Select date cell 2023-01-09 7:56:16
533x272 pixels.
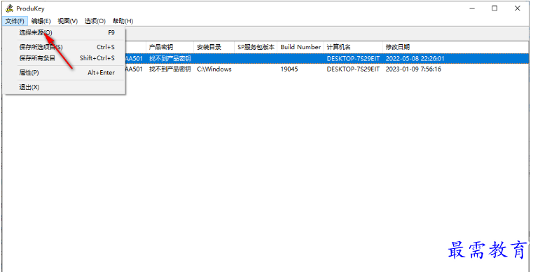(413, 69)
